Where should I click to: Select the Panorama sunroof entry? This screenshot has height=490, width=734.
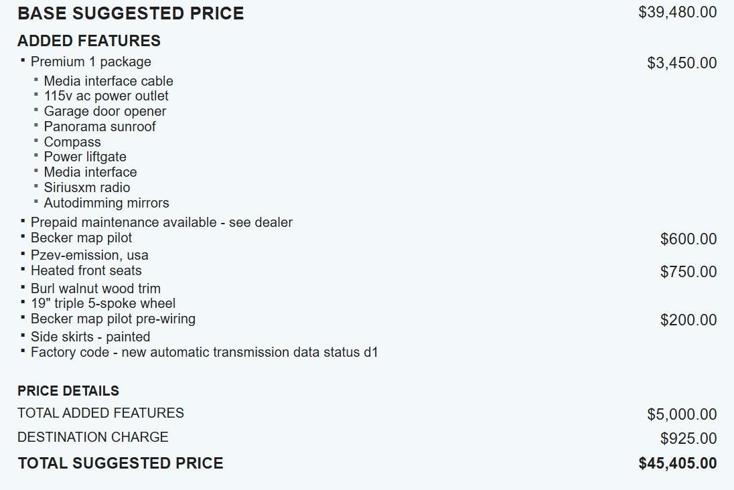coord(99,127)
